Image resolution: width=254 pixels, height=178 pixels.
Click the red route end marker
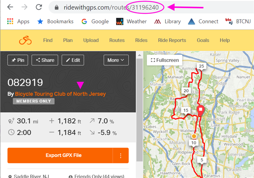(x=200, y=110)
